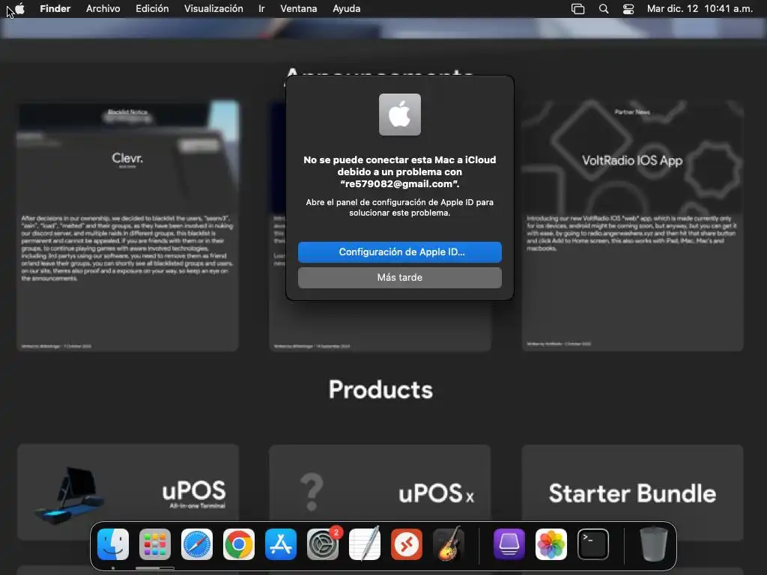767x575 pixels.
Task: Open the Edición menu
Action: point(152,9)
